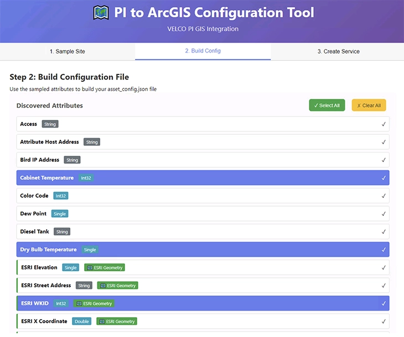Deselect ESRI WKID via its checkmark
Viewport: 404px width, 337px height.
(384, 303)
